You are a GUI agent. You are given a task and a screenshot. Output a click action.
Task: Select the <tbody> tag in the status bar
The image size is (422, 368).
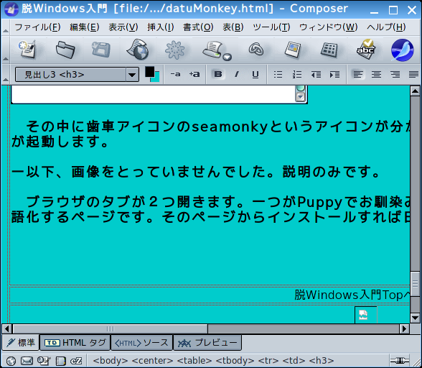pos(235,360)
